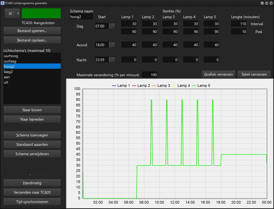
Task: Open the dropdown arrow beside the bars button
Action: [x=18, y=13]
